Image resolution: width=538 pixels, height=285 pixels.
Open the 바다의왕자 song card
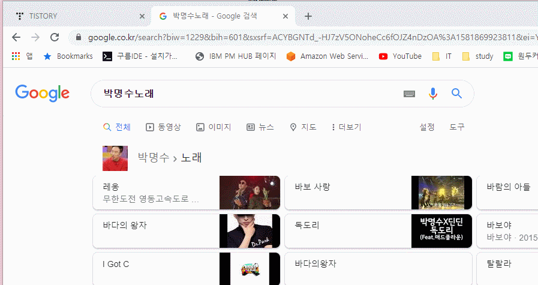click(x=378, y=269)
